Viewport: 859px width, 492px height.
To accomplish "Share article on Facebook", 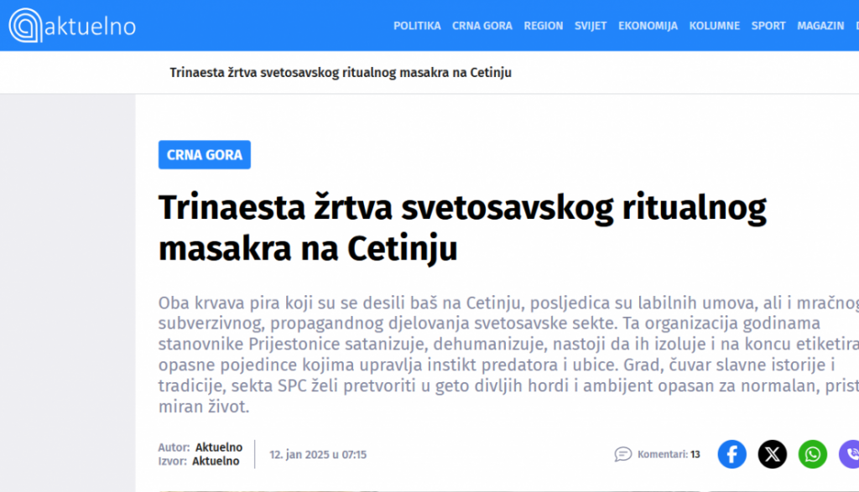I will click(731, 454).
